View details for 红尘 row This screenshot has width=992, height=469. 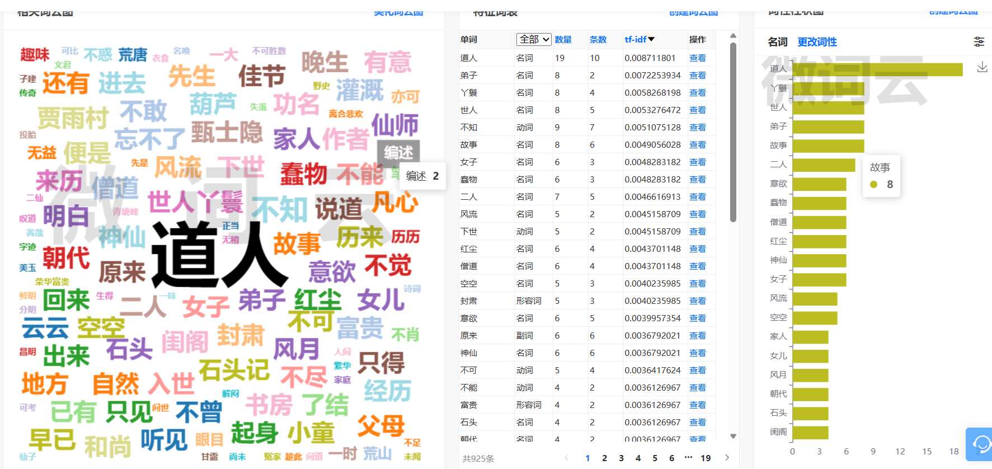point(698,248)
